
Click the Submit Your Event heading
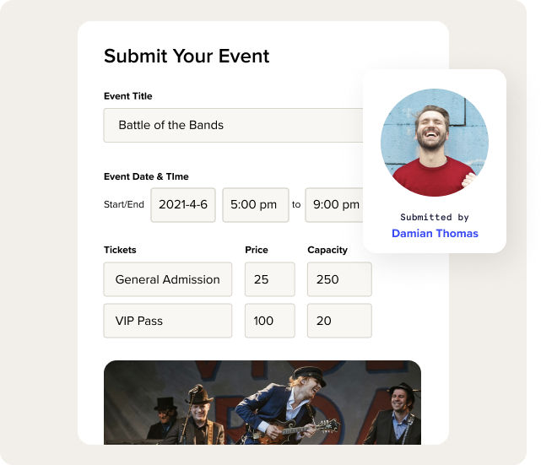point(187,57)
